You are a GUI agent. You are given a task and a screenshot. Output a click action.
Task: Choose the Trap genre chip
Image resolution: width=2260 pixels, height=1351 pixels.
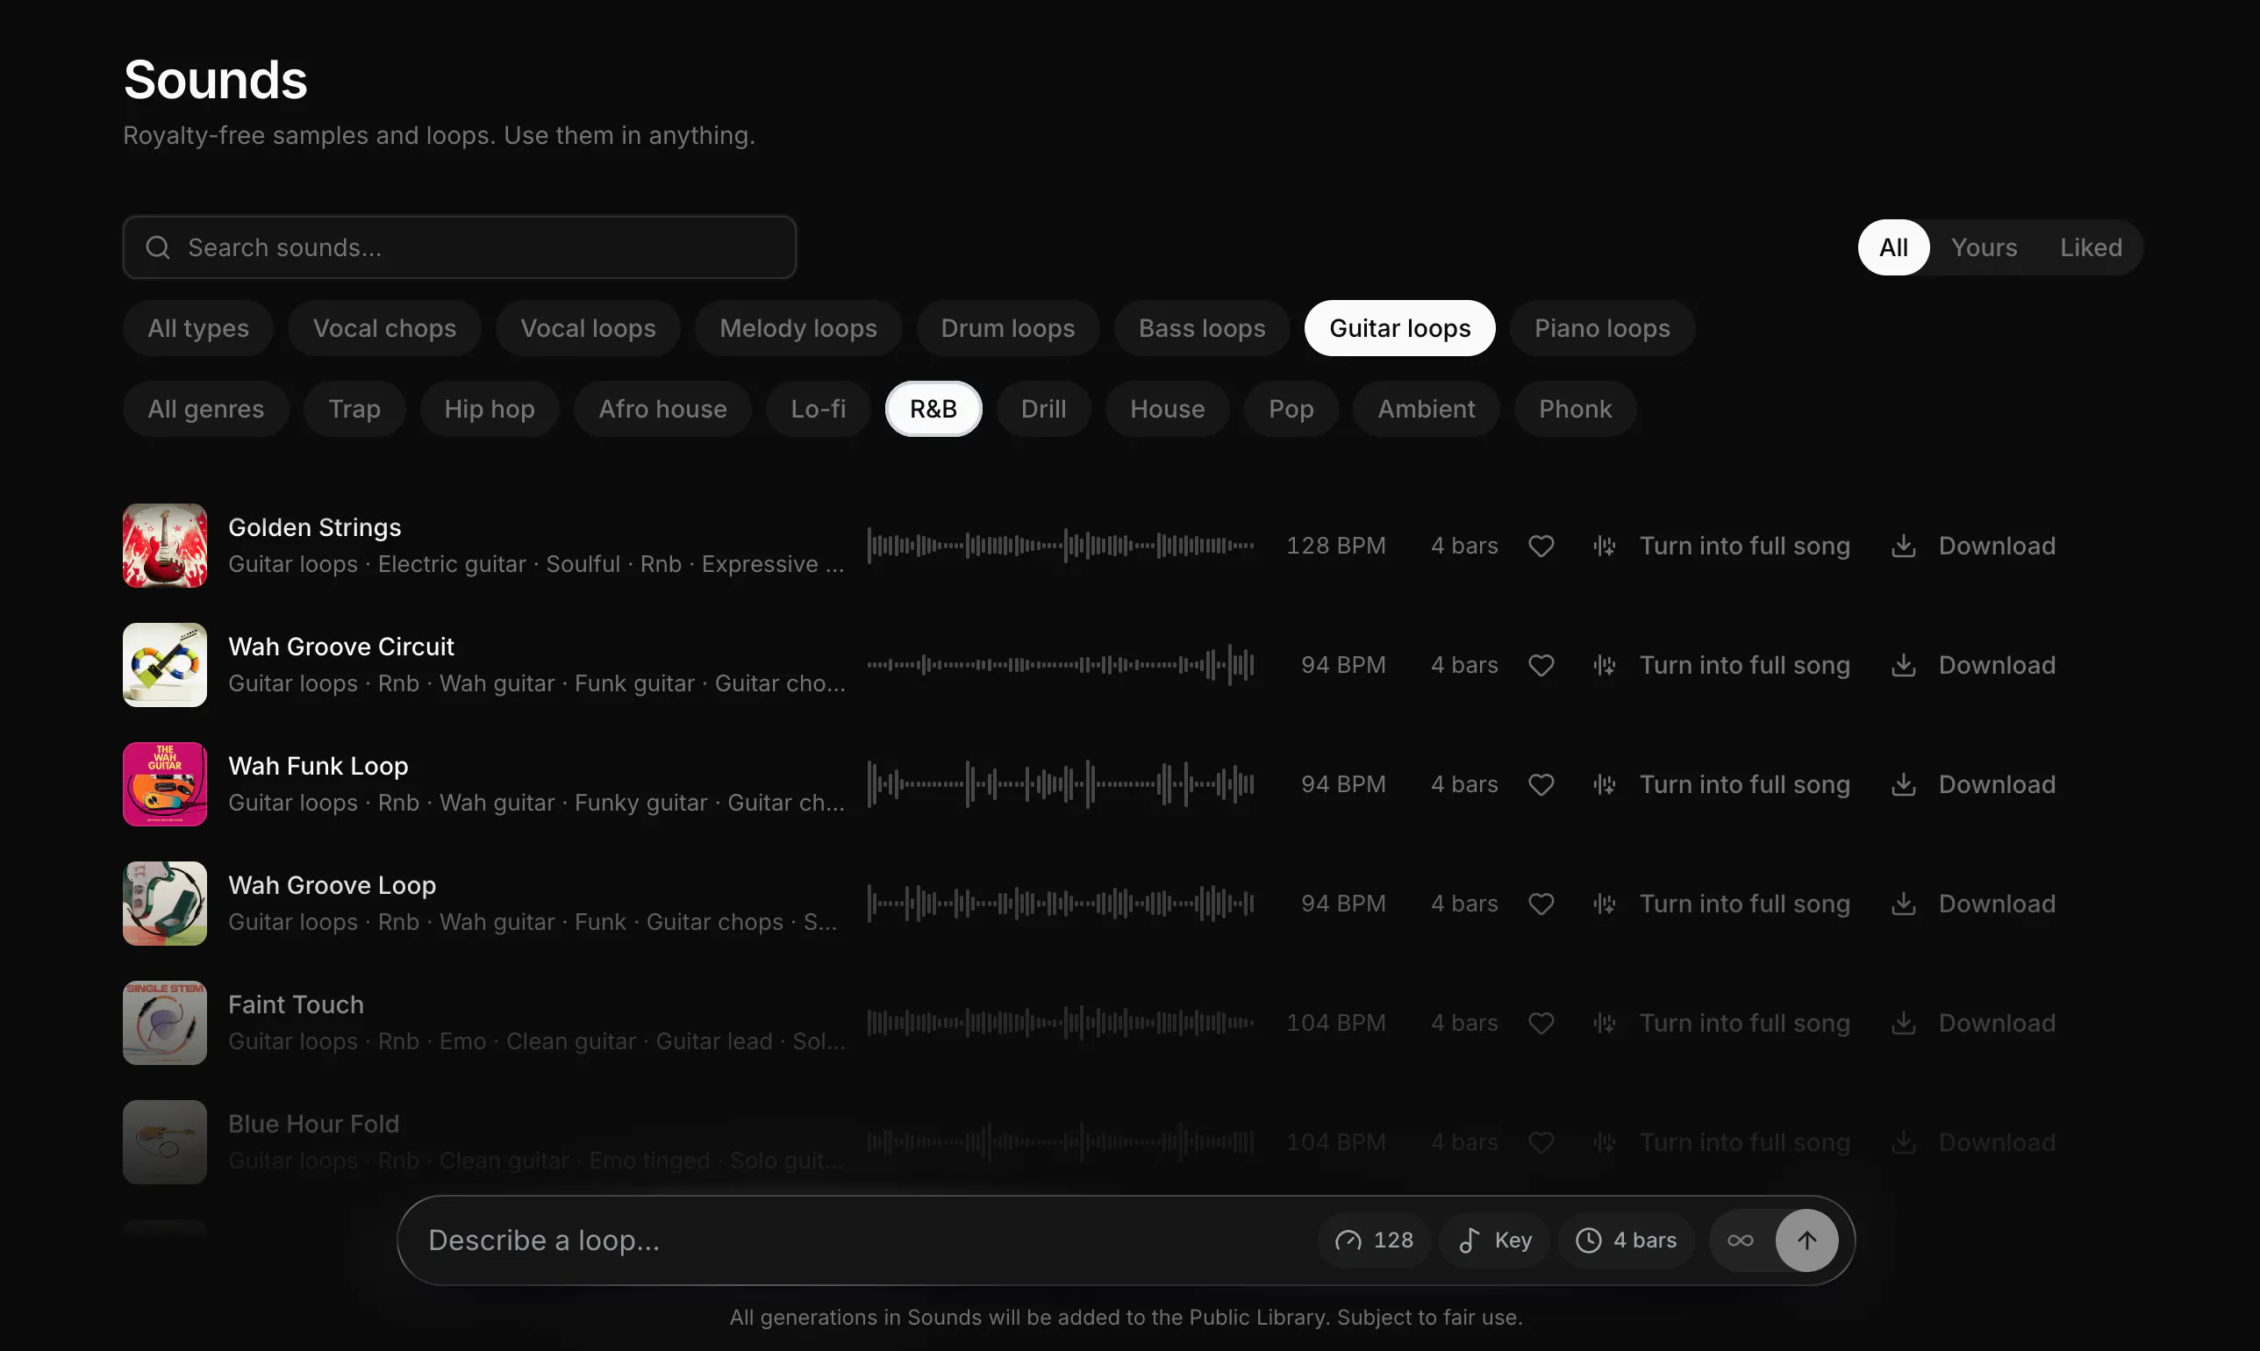[354, 410]
